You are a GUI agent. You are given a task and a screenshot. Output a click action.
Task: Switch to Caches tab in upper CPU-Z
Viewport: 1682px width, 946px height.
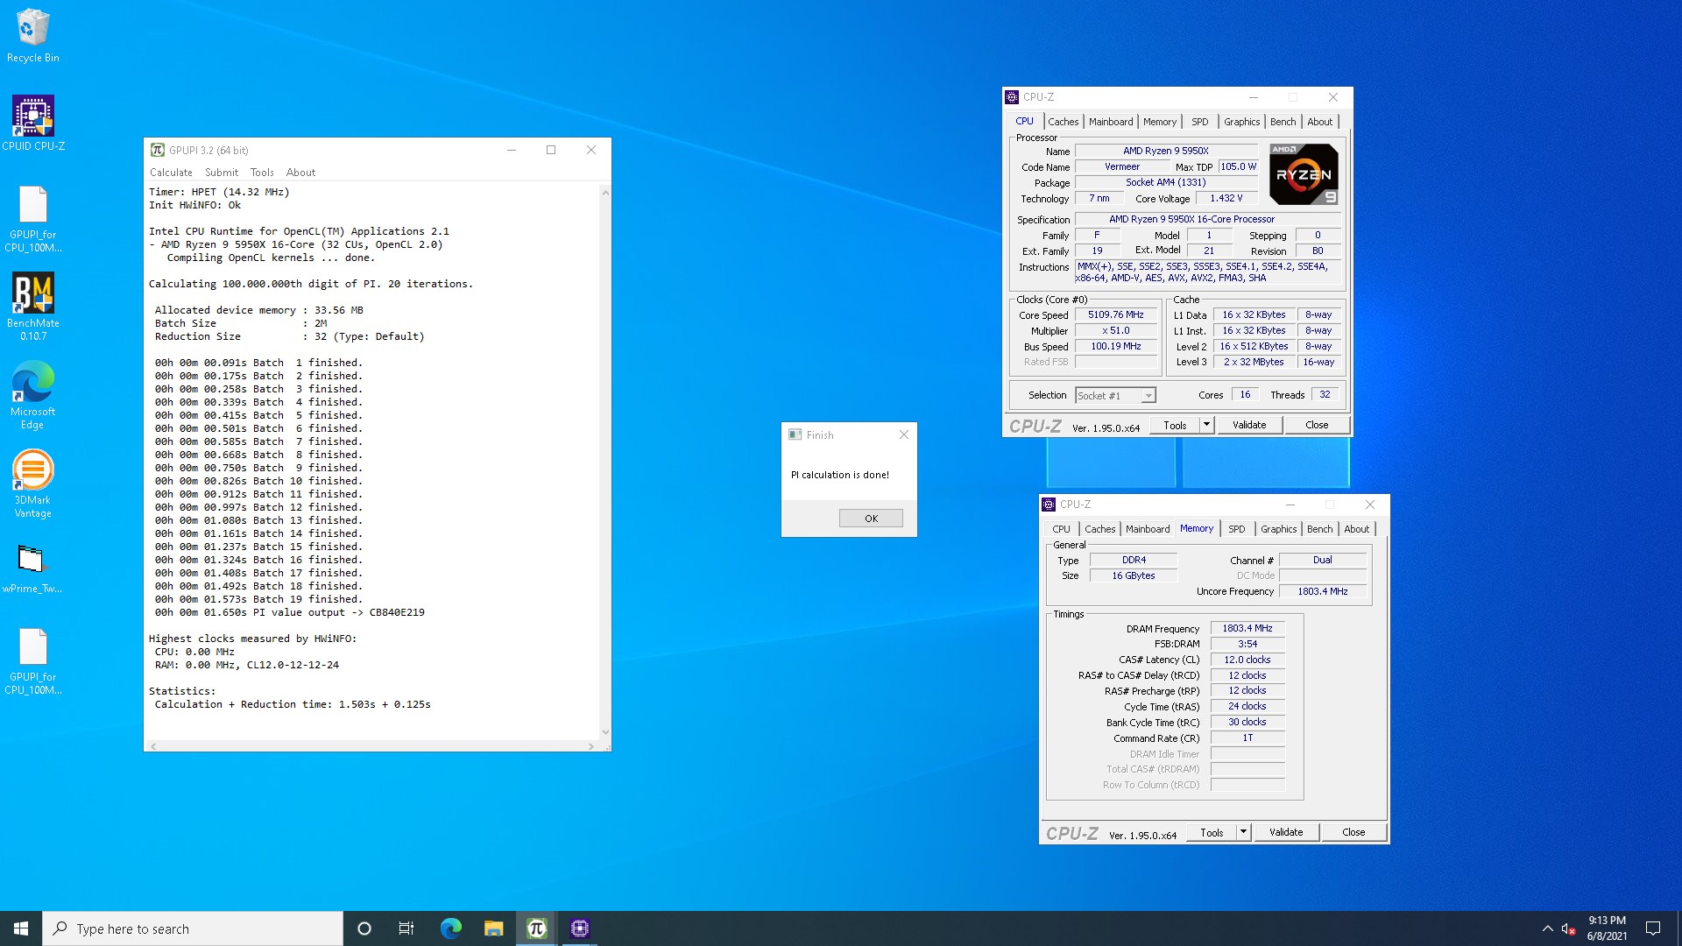click(1063, 122)
